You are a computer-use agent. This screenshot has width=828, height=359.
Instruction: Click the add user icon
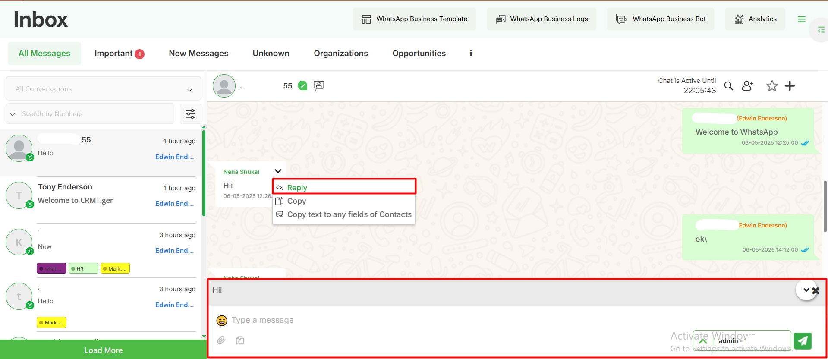tap(748, 86)
